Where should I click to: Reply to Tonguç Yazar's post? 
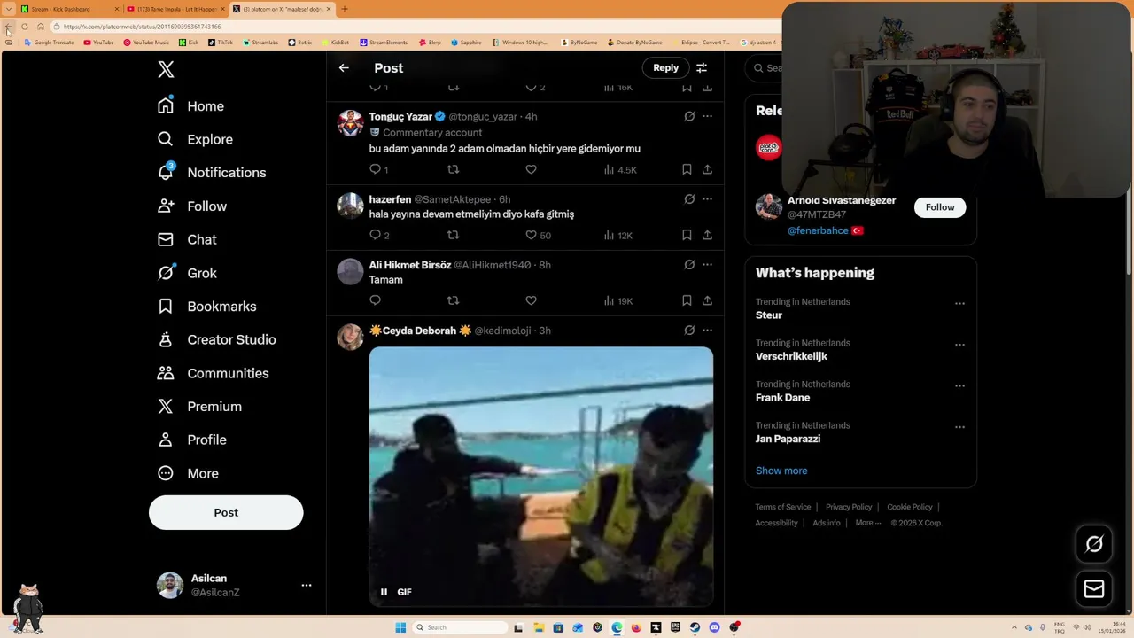coord(376,169)
